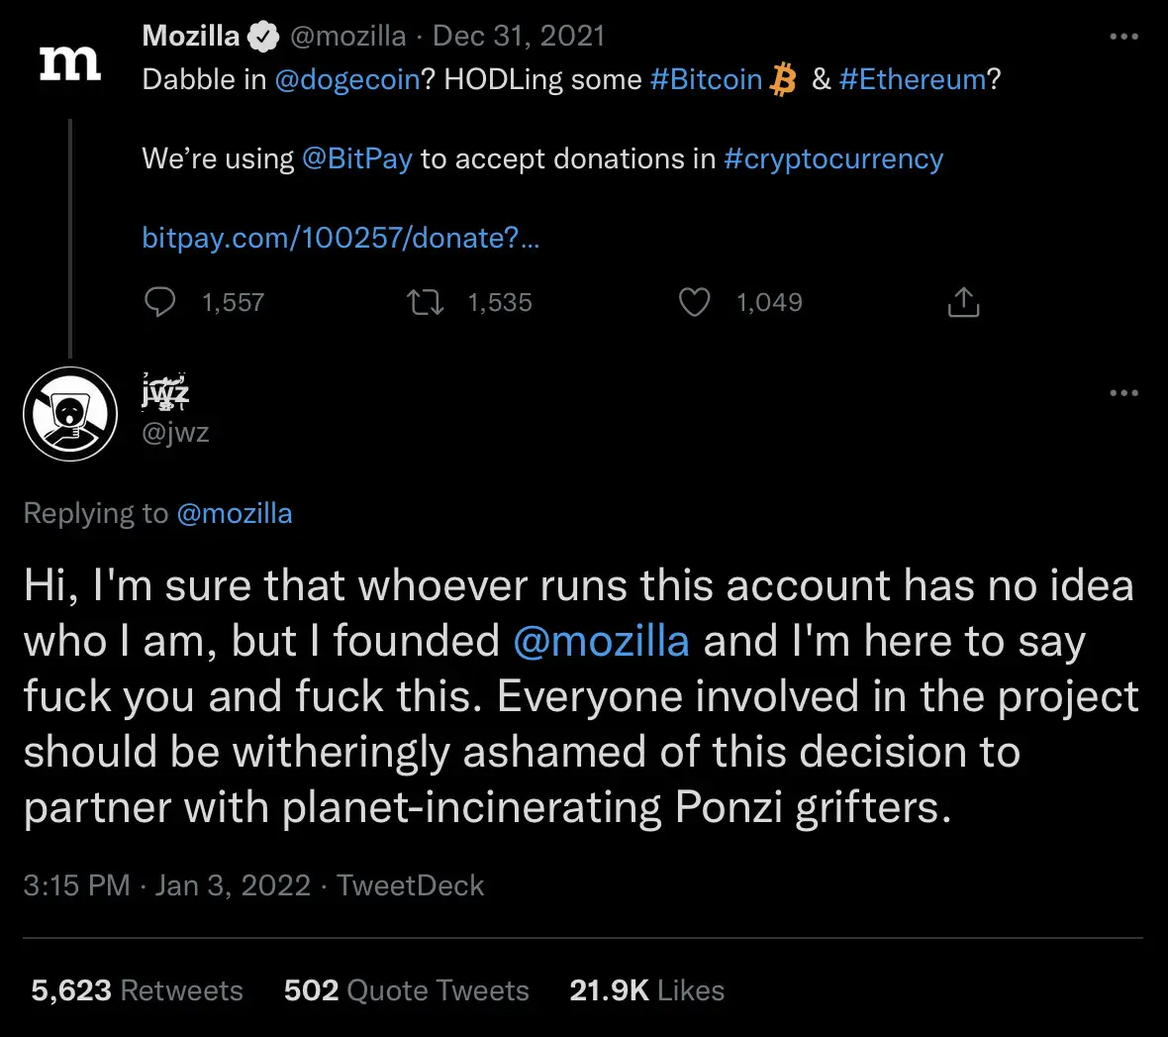View the 5,623 Retweets list
1168x1037 pixels.
[x=137, y=990]
